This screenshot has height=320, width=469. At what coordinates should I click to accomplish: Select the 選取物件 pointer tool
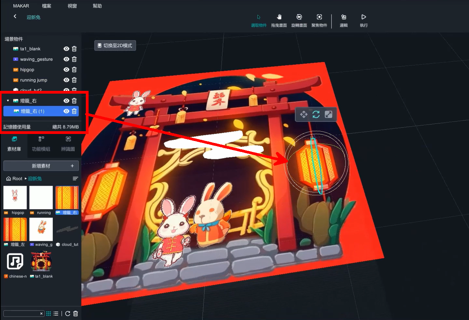[x=259, y=20]
